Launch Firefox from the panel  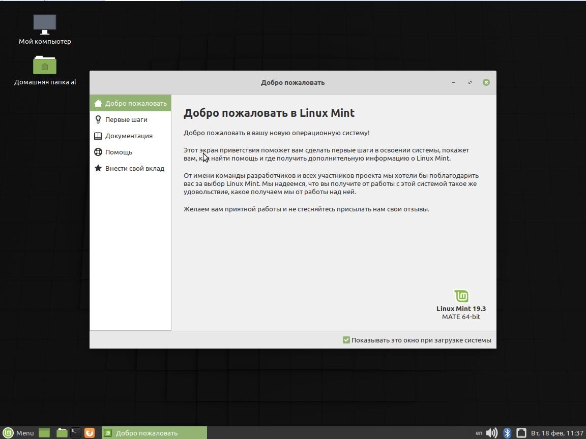click(90, 433)
